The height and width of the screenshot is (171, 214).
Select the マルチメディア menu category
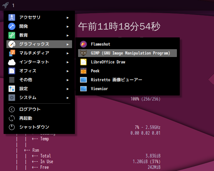(x=39, y=53)
